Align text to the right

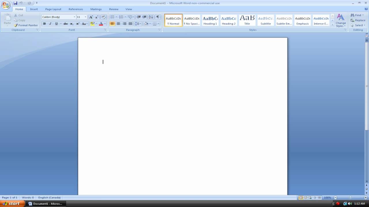[x=124, y=24]
